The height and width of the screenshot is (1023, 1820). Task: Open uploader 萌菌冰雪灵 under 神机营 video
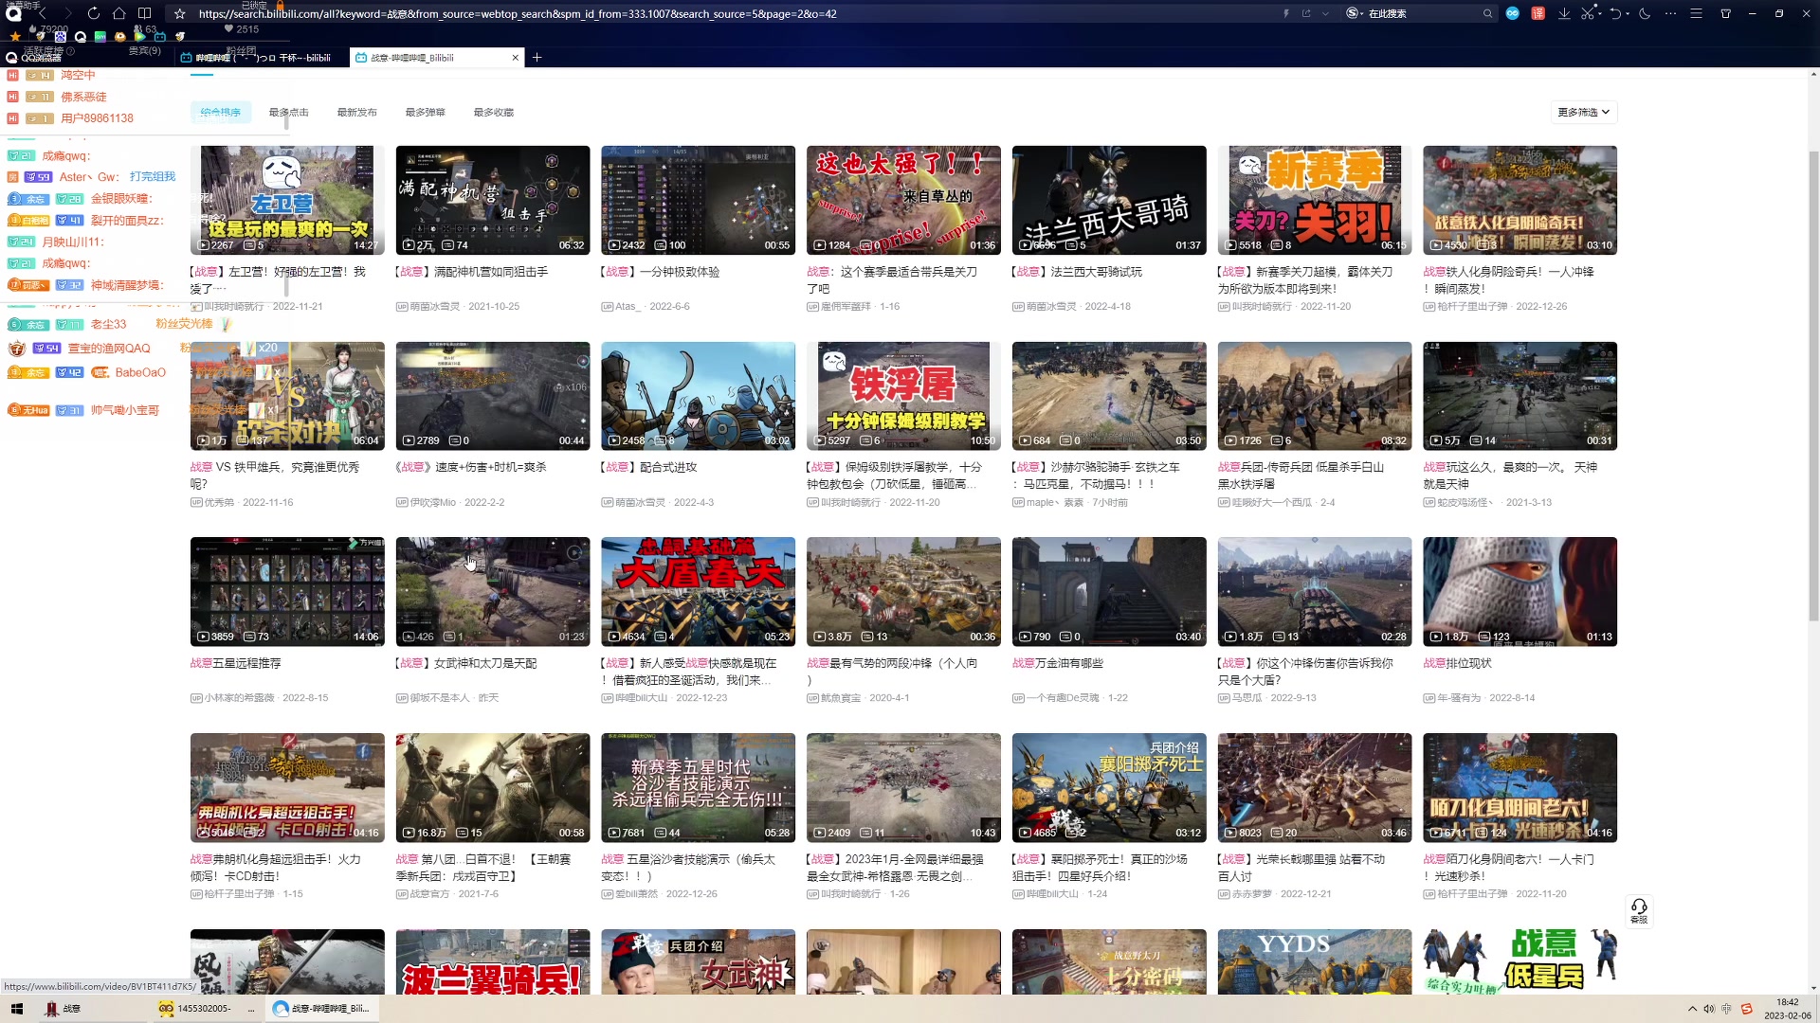434,307
